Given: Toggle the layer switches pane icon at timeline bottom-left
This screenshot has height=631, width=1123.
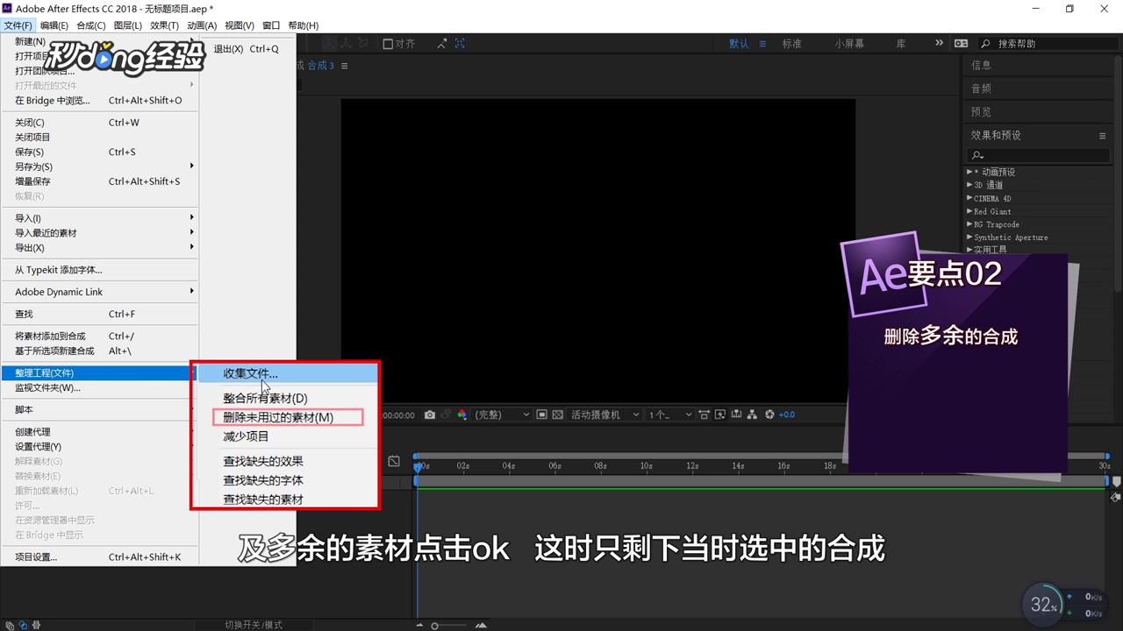Looking at the screenshot, I should 9,625.
